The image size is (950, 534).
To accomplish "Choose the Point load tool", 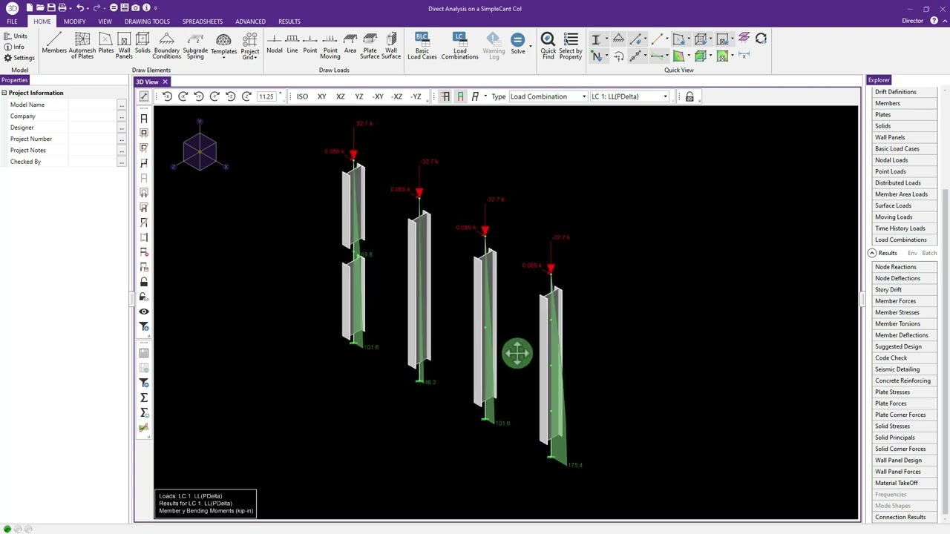I will 310,44.
